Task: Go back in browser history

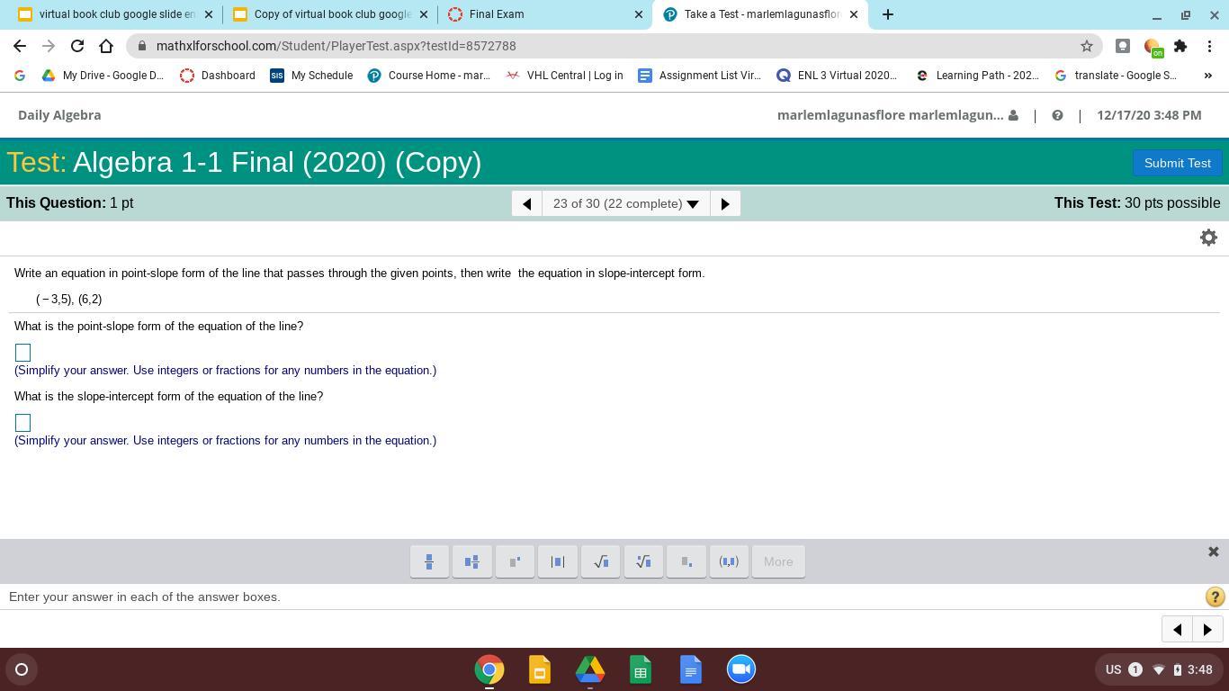Action: (x=20, y=46)
